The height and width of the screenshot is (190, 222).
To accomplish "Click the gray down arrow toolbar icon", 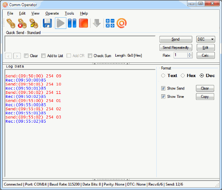I will point(97,23).
